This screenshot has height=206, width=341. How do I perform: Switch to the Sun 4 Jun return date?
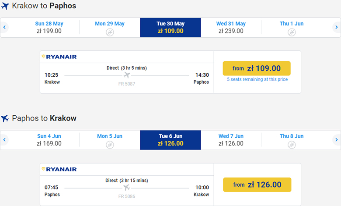point(49,140)
